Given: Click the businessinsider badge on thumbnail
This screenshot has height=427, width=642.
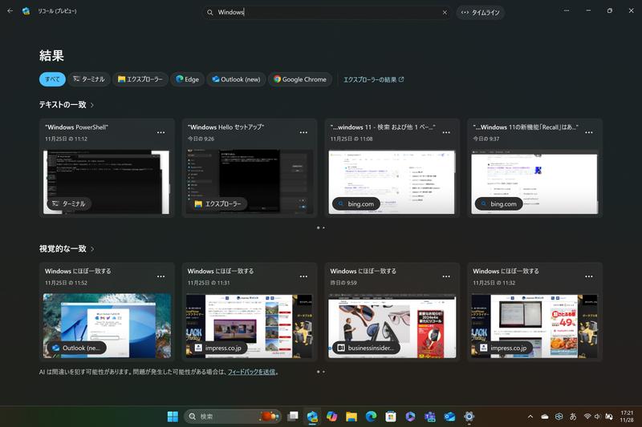Looking at the screenshot, I should pos(366,348).
